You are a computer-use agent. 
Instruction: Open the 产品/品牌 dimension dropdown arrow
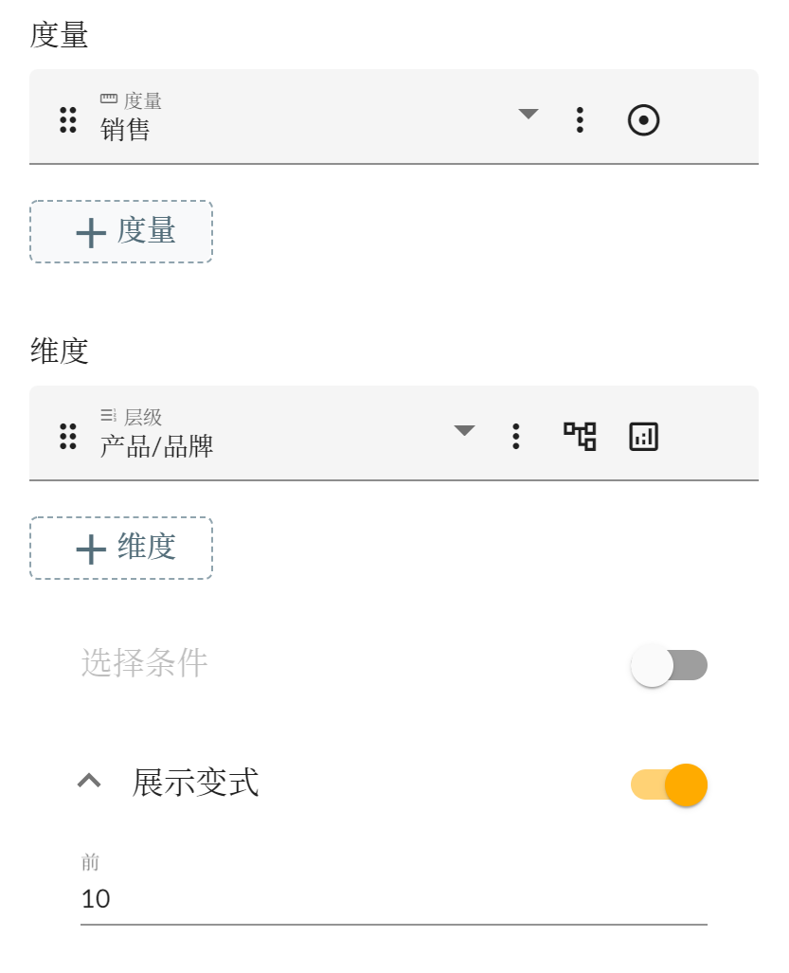point(464,431)
